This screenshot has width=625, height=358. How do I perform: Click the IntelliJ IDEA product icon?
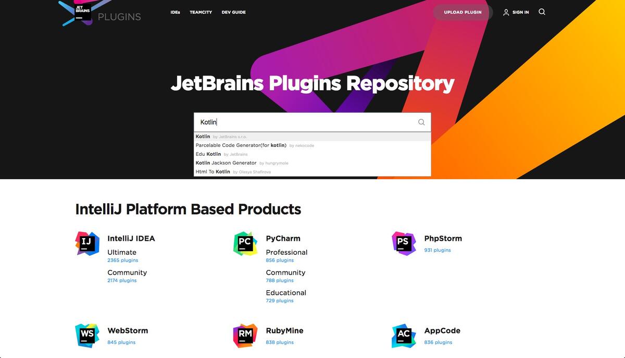[87, 243]
